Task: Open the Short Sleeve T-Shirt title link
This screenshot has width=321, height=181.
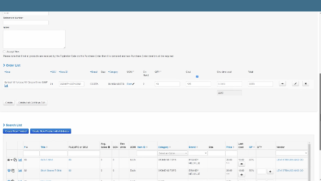Action: tap(51, 170)
